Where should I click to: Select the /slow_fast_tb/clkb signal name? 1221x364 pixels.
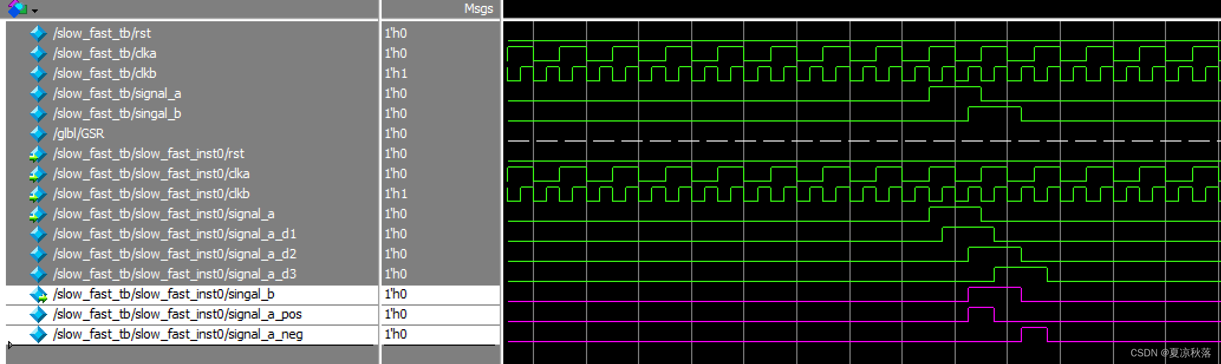click(105, 74)
